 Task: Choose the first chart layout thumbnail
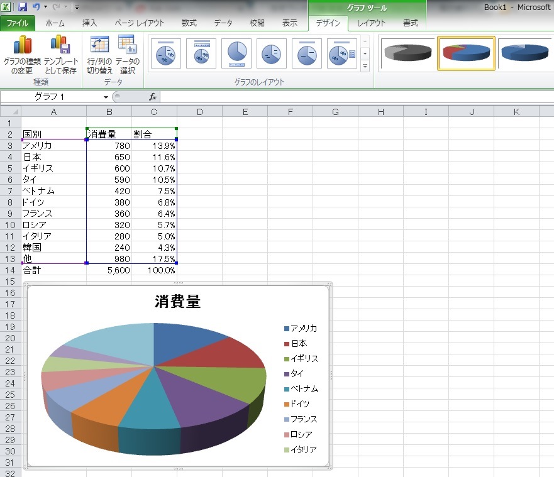(x=166, y=53)
